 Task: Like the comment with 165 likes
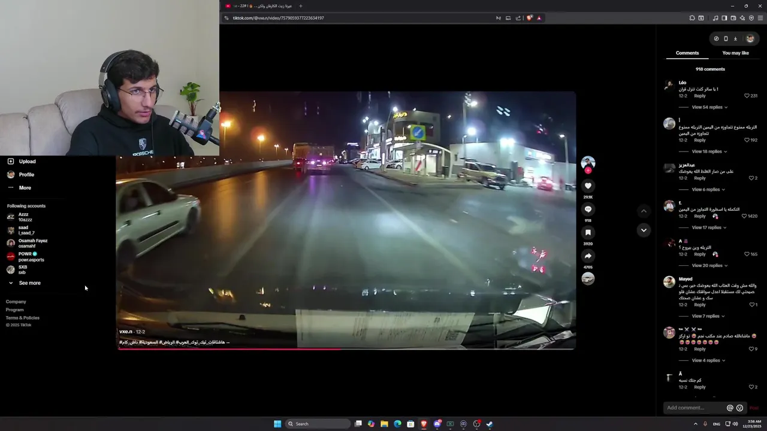pos(747,254)
